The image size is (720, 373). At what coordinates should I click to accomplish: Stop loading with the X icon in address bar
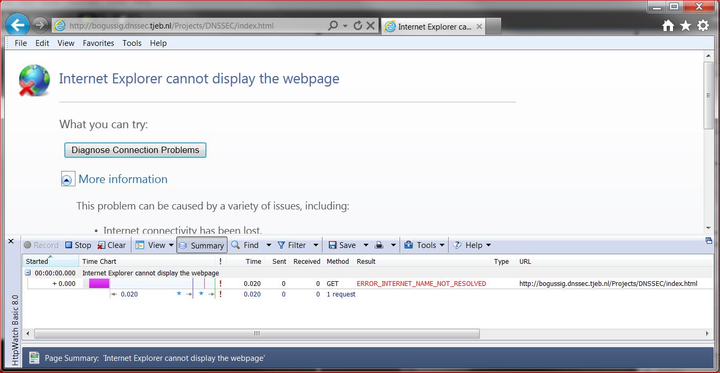(x=371, y=25)
